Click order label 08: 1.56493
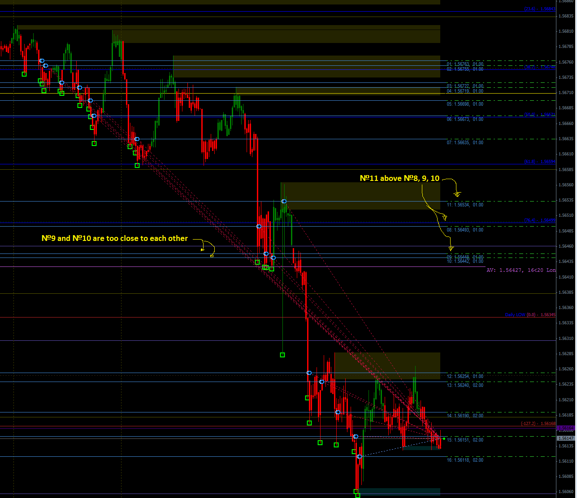The height and width of the screenshot is (498, 577). point(465,230)
